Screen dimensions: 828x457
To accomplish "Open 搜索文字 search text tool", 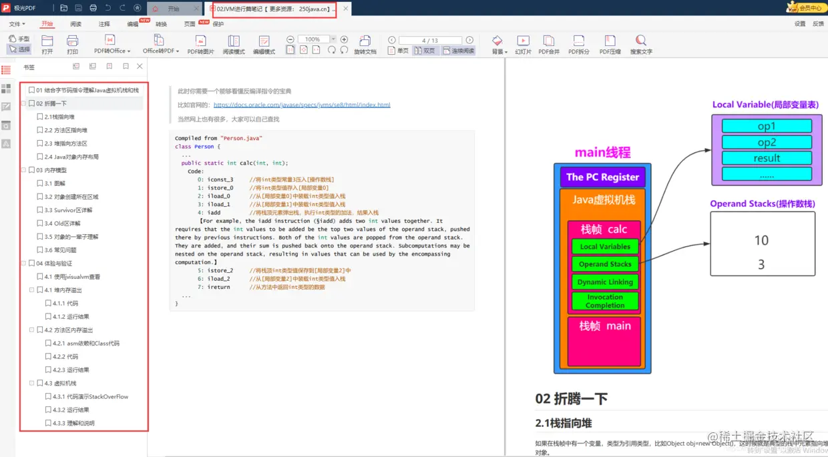I will [x=641, y=45].
